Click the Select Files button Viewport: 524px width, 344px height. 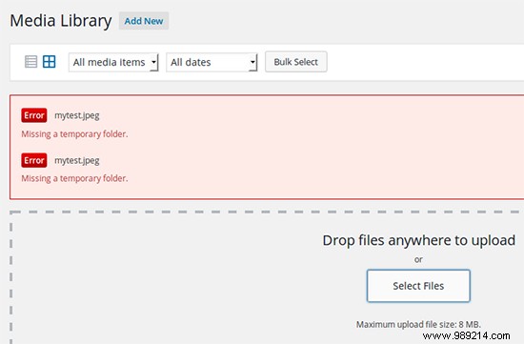pyautogui.click(x=418, y=286)
